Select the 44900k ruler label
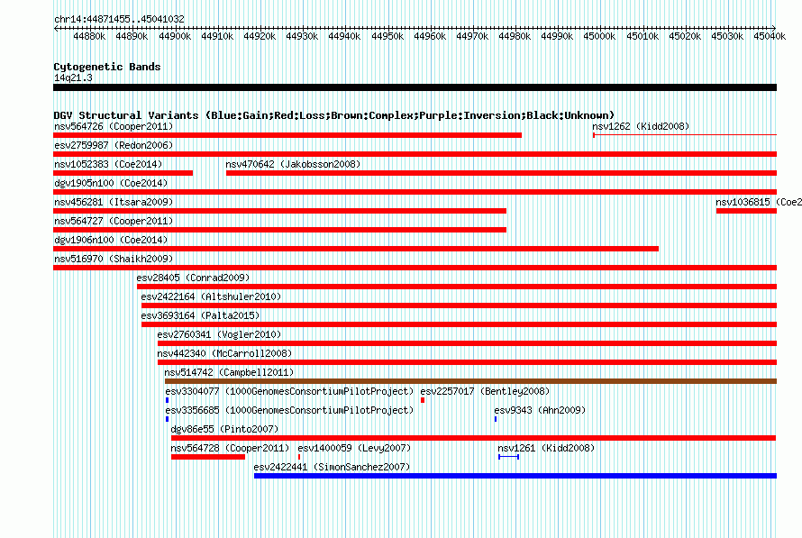This screenshot has width=802, height=538. (175, 36)
